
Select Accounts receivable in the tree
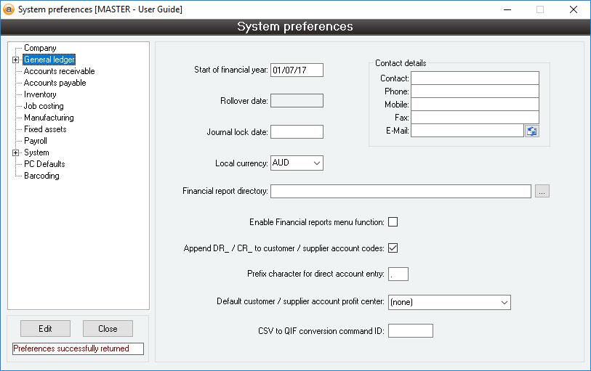(59, 71)
